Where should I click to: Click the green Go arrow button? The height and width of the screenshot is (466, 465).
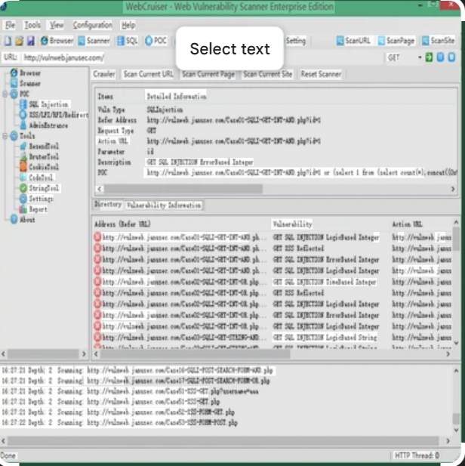pyautogui.click(x=429, y=57)
